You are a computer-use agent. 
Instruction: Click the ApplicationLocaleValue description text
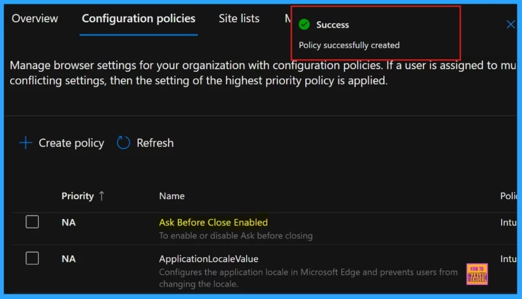(x=308, y=278)
